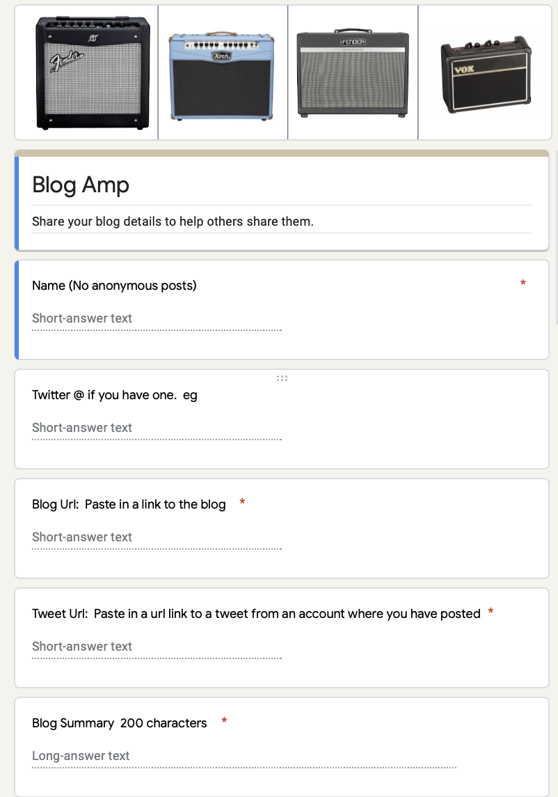Viewport: 558px width, 797px height.
Task: Open the "Tweet Url" question for editing
Action: click(x=256, y=614)
